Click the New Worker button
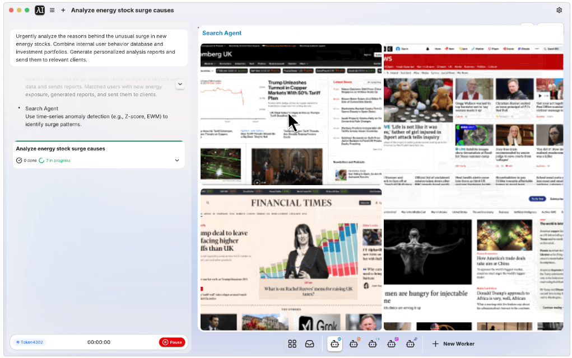572x358 pixels. click(453, 344)
